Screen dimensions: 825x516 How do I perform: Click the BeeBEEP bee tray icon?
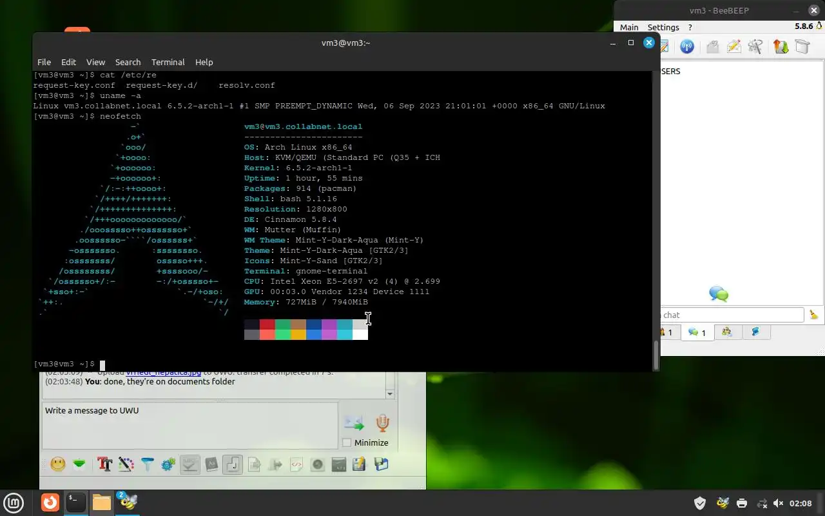[x=722, y=503]
